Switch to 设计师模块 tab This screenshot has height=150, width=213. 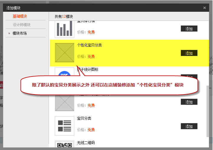click(22, 25)
